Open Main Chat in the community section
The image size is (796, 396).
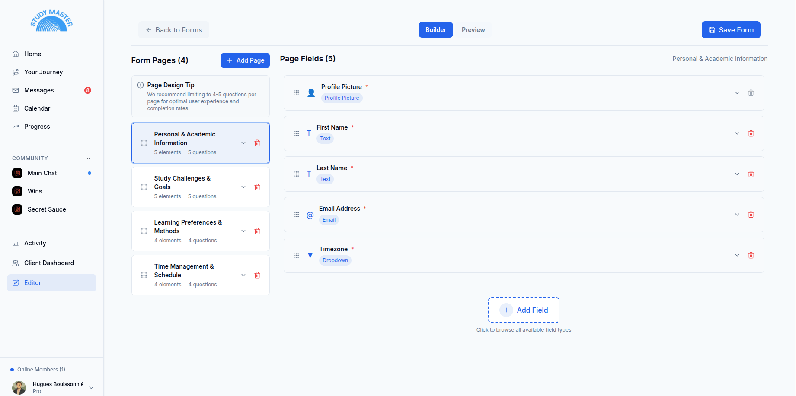click(42, 173)
